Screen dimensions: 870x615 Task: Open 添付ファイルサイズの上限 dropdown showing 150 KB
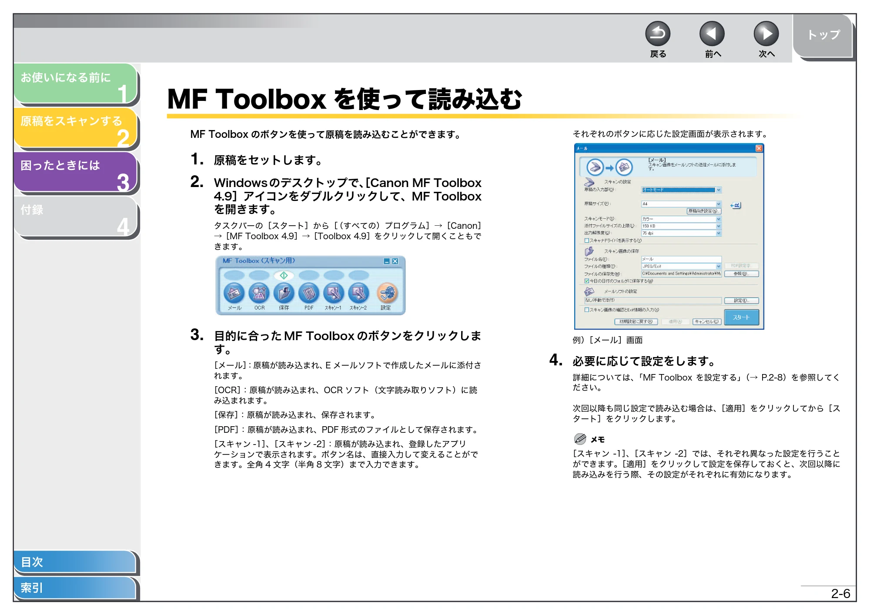(681, 226)
